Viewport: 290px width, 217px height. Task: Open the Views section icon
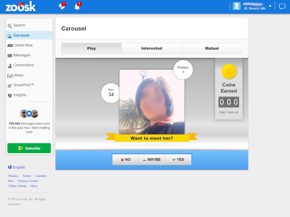[9, 75]
